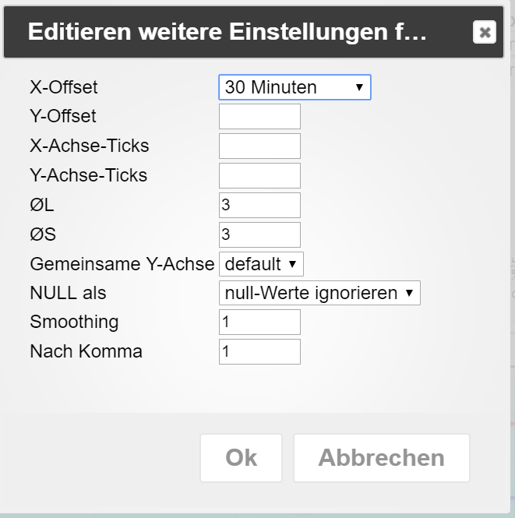This screenshot has width=515, height=518.
Task: Select the Y-Achse-Ticks input field
Action: (x=259, y=175)
